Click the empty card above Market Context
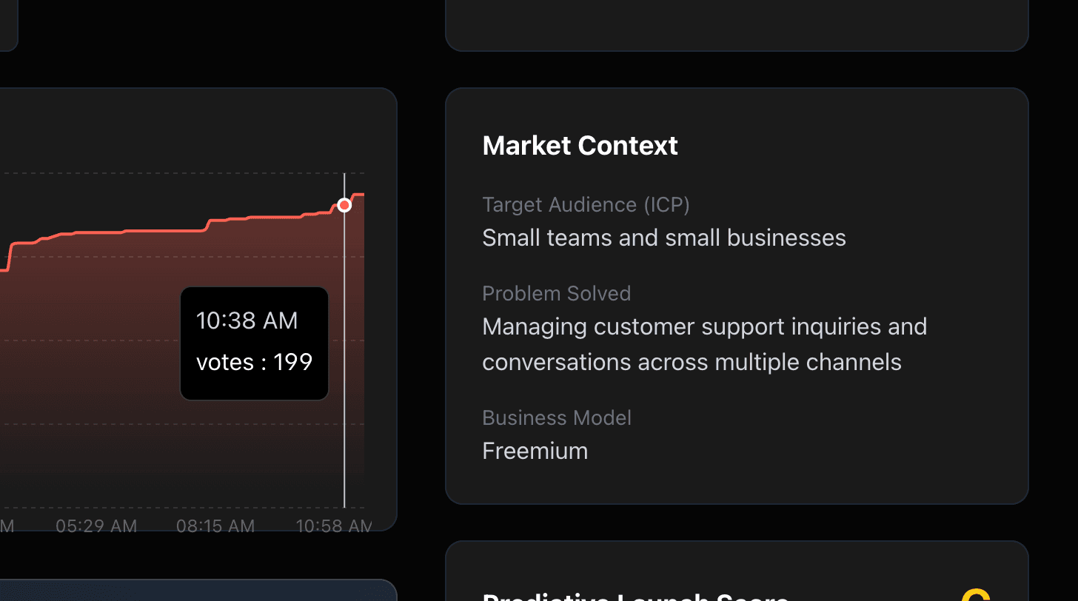This screenshot has width=1078, height=601. click(x=737, y=24)
